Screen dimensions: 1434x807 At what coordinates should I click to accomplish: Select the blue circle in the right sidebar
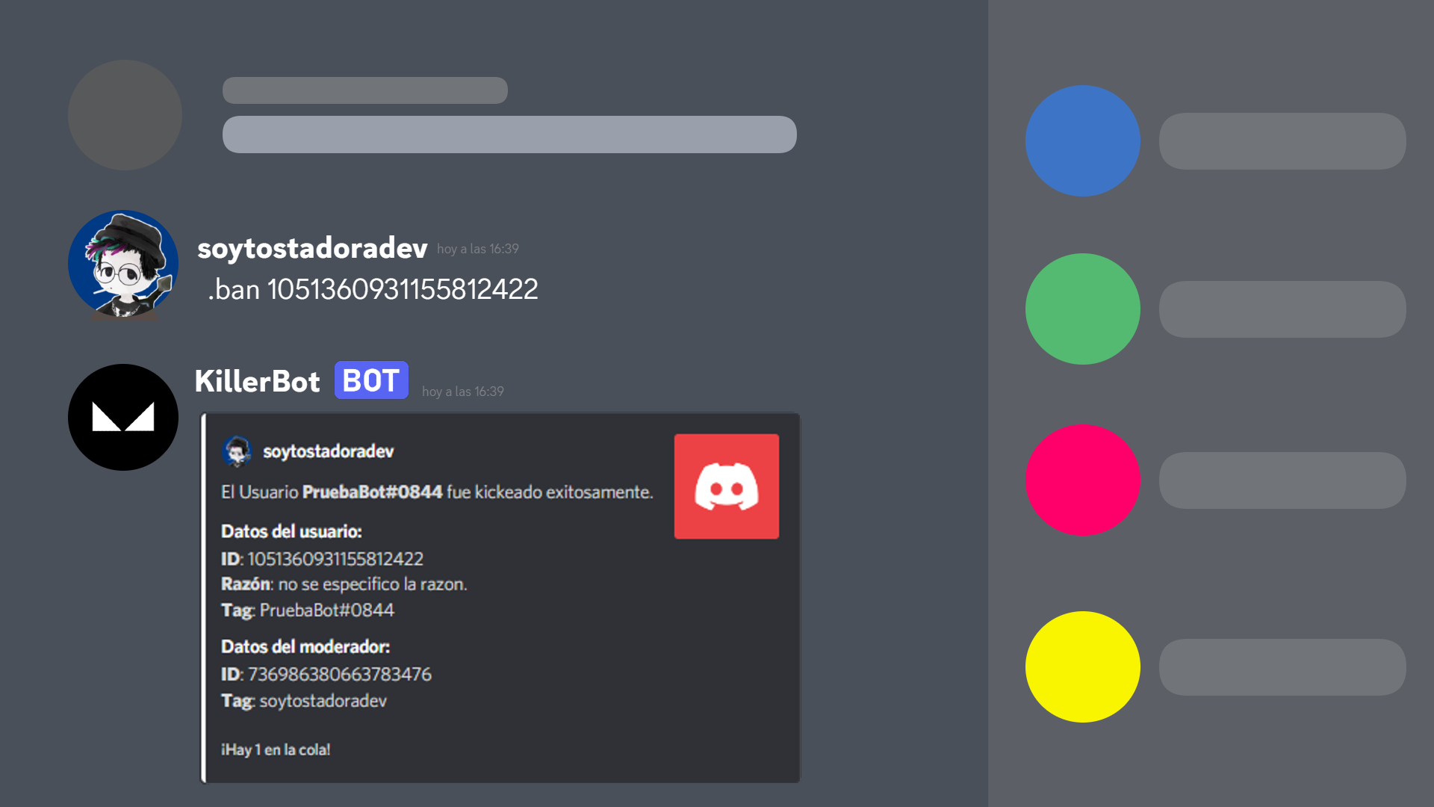pos(1082,140)
